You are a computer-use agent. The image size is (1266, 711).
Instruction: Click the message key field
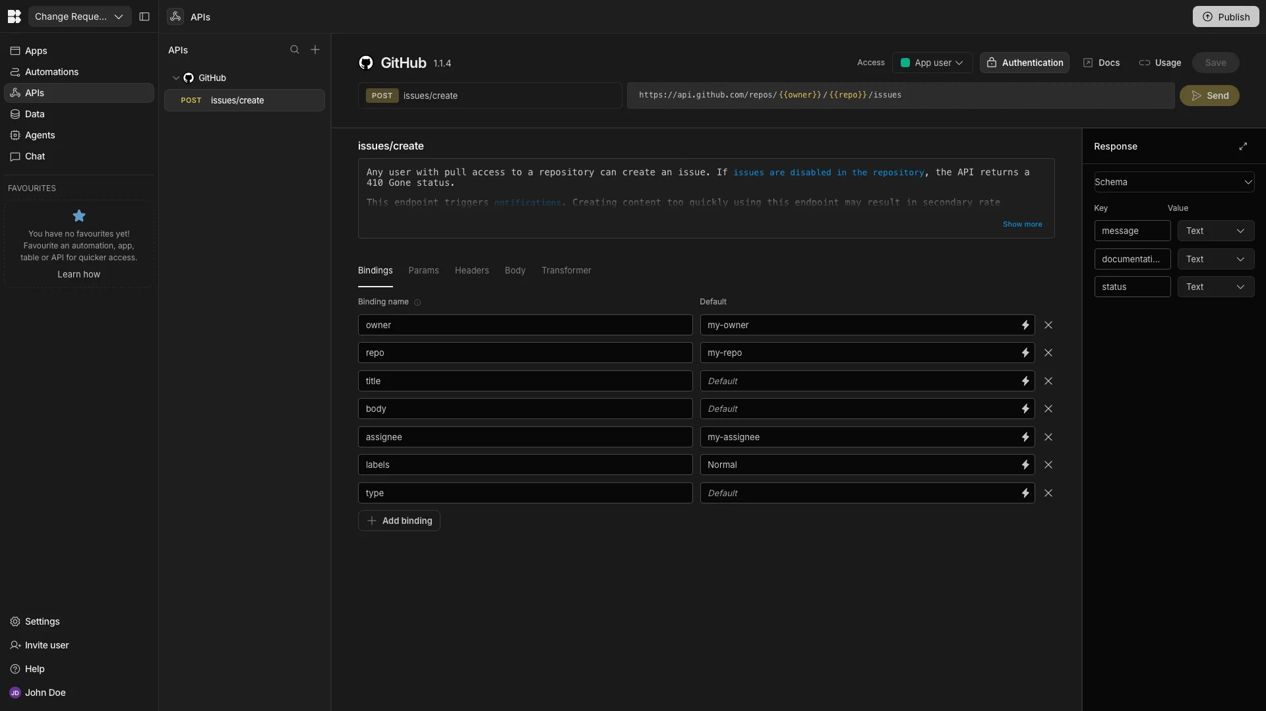pos(1132,231)
